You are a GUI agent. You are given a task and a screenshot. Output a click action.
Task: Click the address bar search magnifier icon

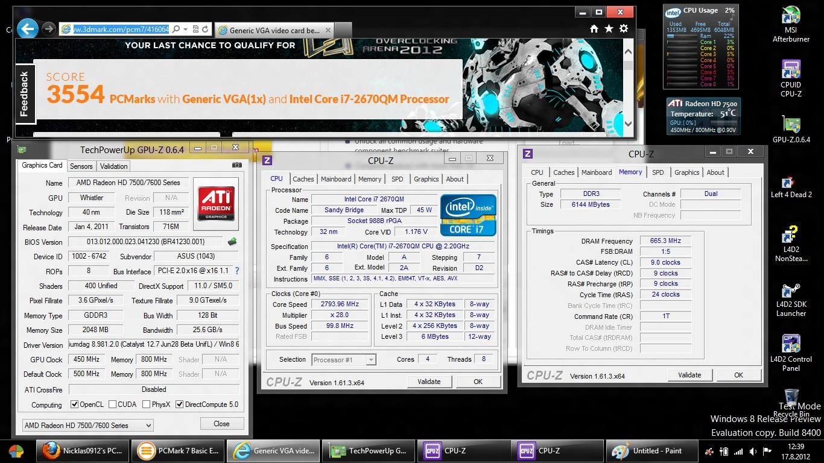point(176,29)
